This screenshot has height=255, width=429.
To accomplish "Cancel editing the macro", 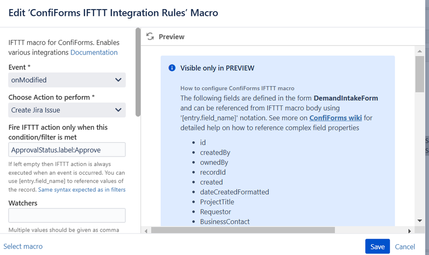I will pyautogui.click(x=404, y=246).
